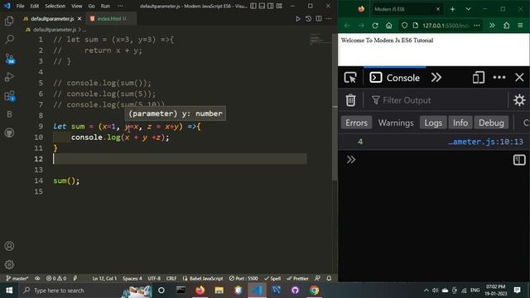
Task: Open Chrome from the taskbar
Action: 315,291
